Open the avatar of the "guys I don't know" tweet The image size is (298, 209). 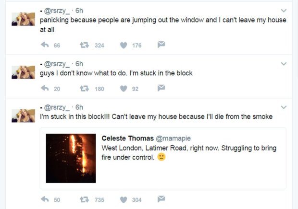click(22, 71)
